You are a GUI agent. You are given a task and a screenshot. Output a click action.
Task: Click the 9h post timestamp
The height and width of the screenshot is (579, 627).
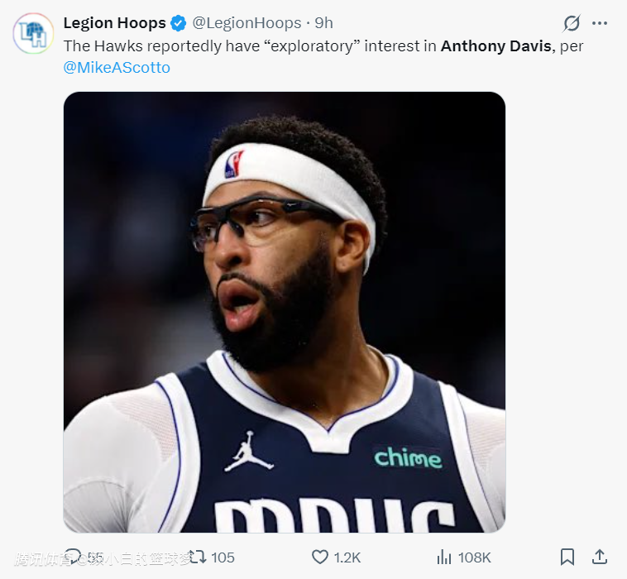[x=324, y=23]
